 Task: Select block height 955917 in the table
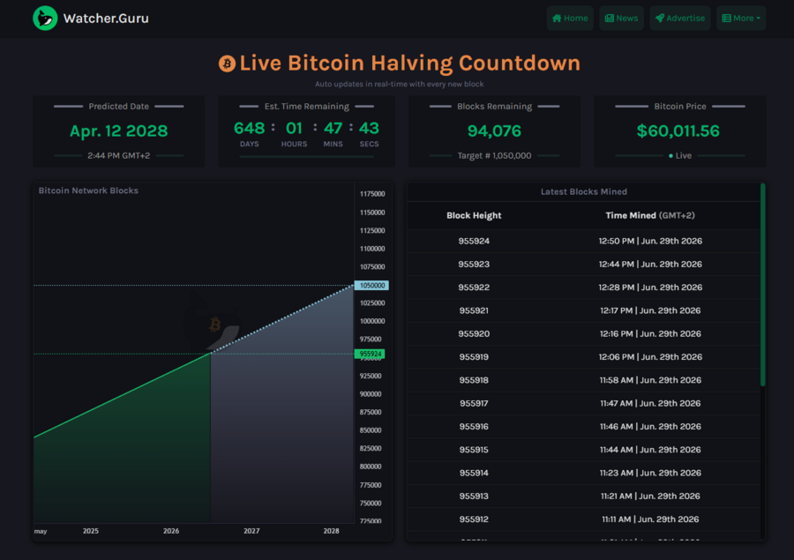pyautogui.click(x=474, y=404)
